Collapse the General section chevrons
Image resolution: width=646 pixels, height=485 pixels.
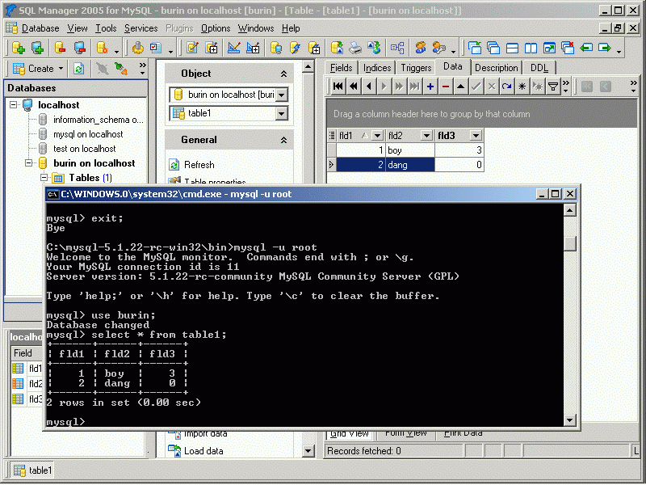click(x=283, y=140)
